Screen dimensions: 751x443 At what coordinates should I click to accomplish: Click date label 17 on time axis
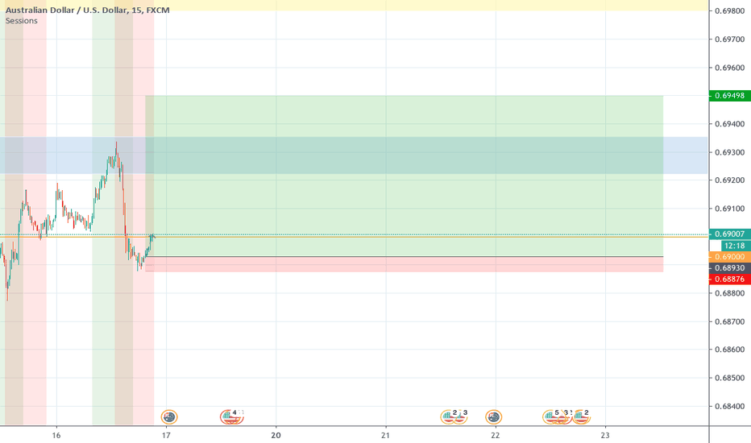point(166,435)
